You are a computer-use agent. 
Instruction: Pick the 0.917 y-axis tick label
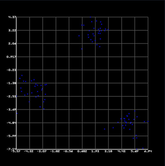tap(11, 57)
